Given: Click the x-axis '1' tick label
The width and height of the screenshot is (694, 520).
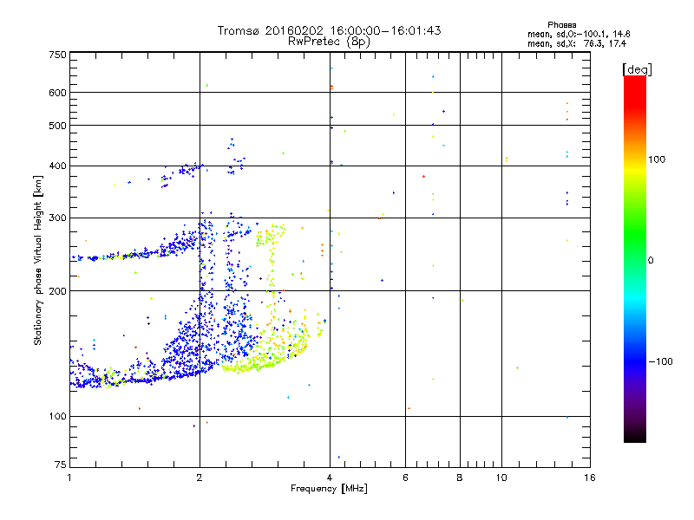Looking at the screenshot, I should pos(69,478).
